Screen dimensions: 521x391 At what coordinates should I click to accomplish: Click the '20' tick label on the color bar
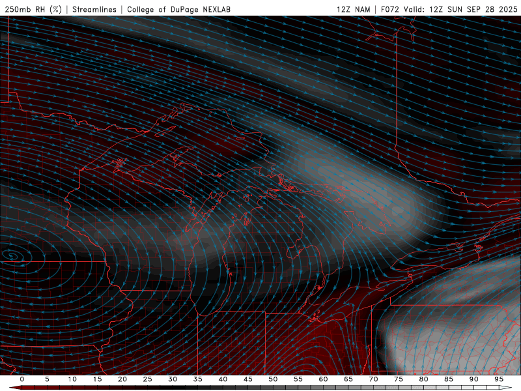click(122, 379)
